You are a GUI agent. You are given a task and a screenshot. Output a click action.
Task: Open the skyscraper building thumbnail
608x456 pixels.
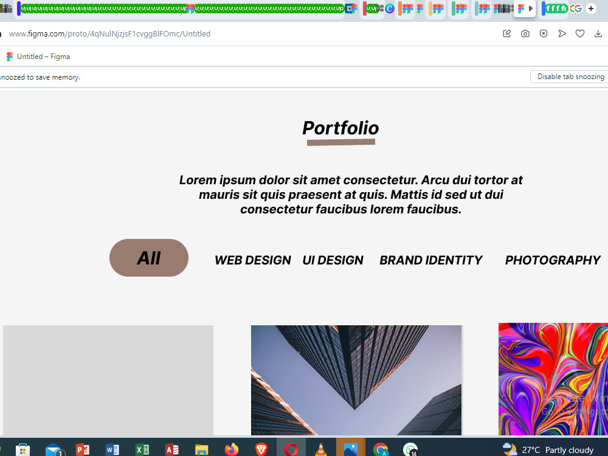pyautogui.click(x=356, y=380)
